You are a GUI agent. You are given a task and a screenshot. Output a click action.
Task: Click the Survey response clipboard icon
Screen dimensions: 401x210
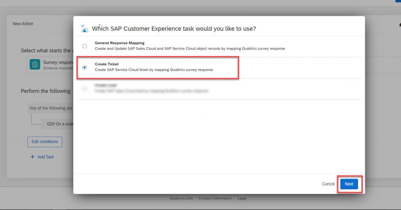point(35,64)
